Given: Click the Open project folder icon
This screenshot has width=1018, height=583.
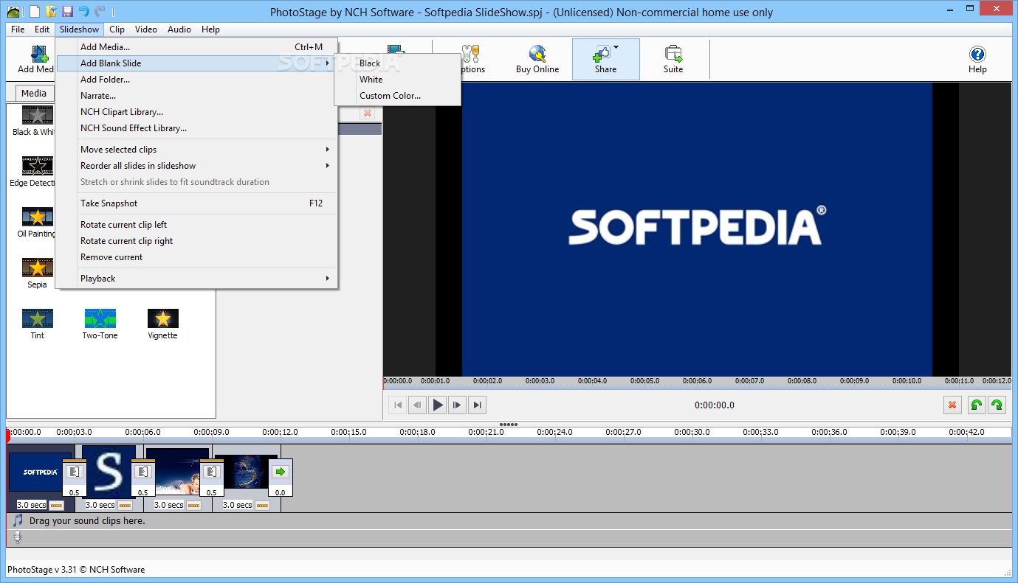Looking at the screenshot, I should [x=51, y=11].
